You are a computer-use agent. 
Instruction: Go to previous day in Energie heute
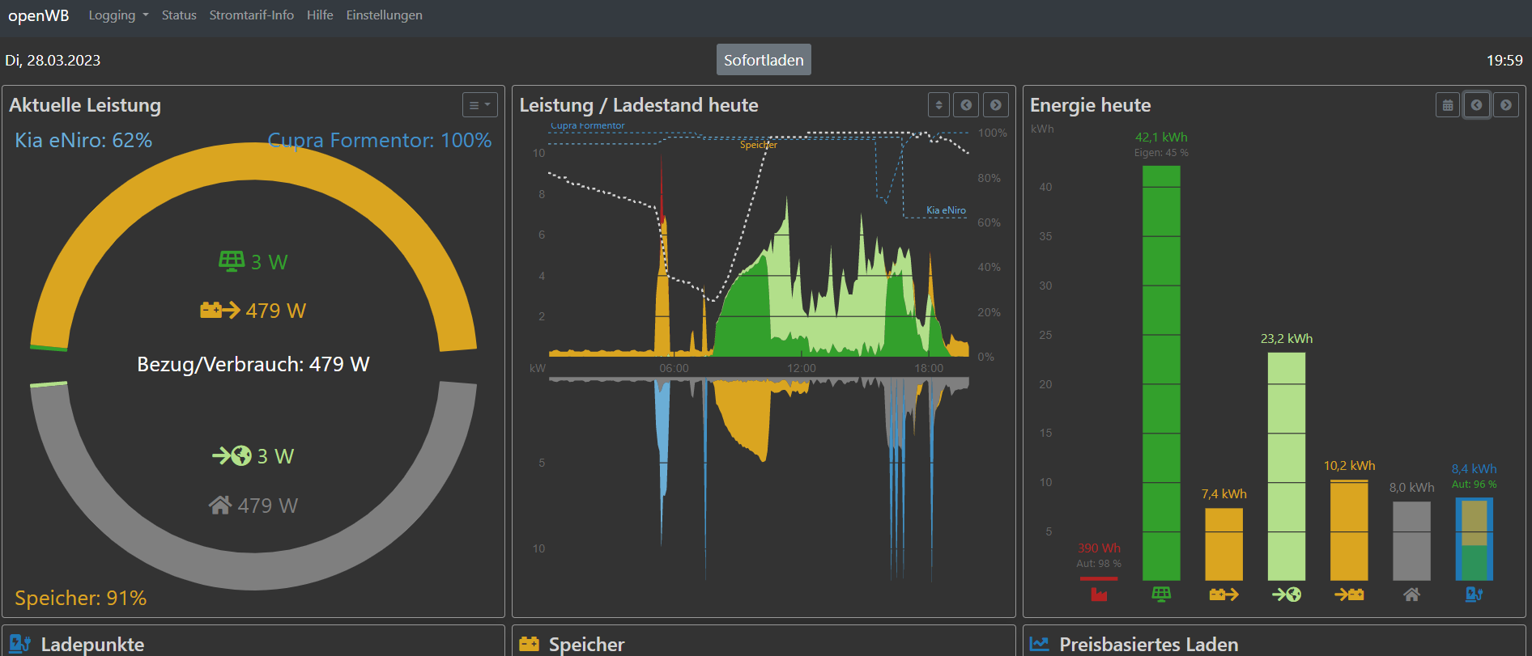point(1476,105)
